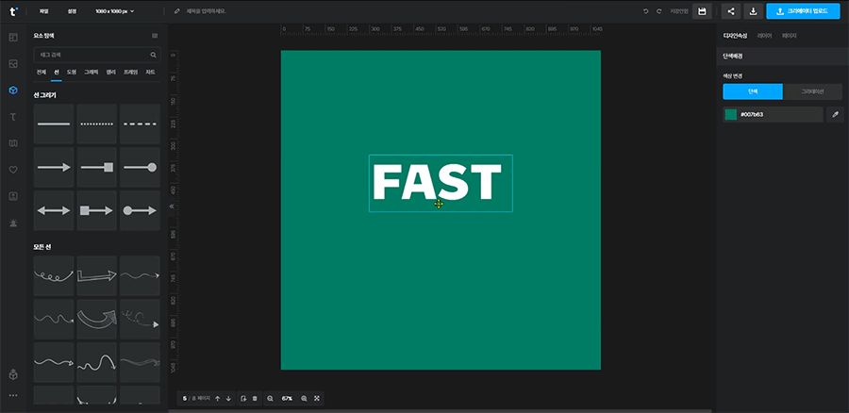The width and height of the screenshot is (849, 413).
Task: Click the share icon in top bar
Action: [x=731, y=11]
